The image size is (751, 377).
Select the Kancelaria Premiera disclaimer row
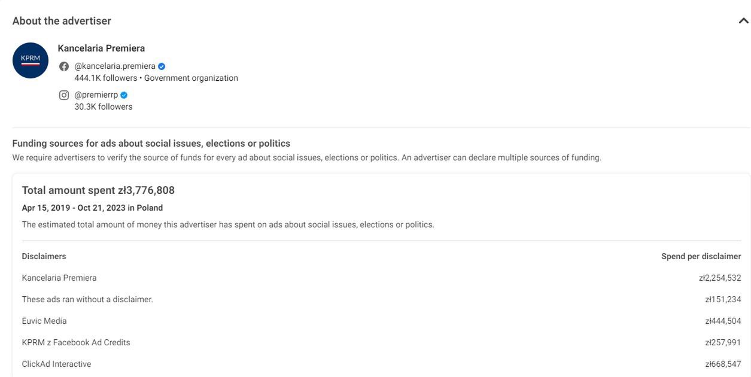pos(381,278)
